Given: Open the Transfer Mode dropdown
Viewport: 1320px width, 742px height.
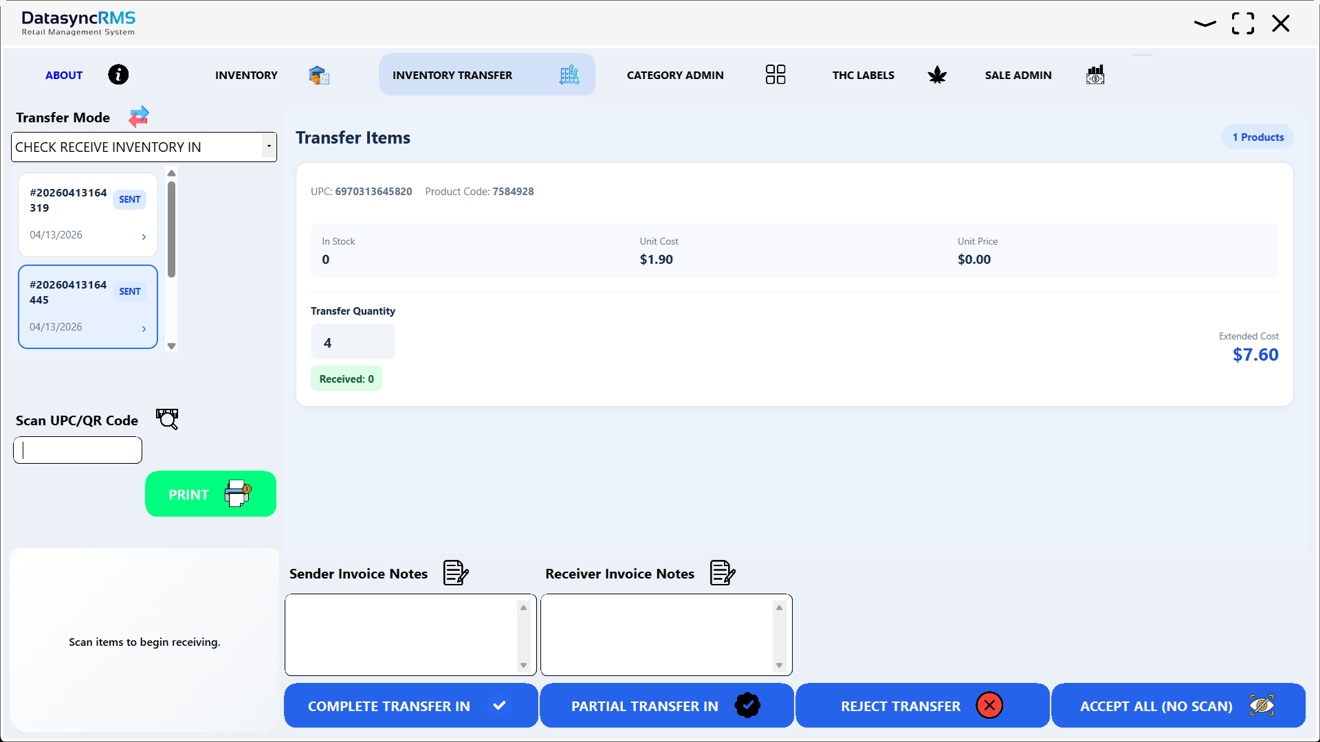Looking at the screenshot, I should coord(144,147).
